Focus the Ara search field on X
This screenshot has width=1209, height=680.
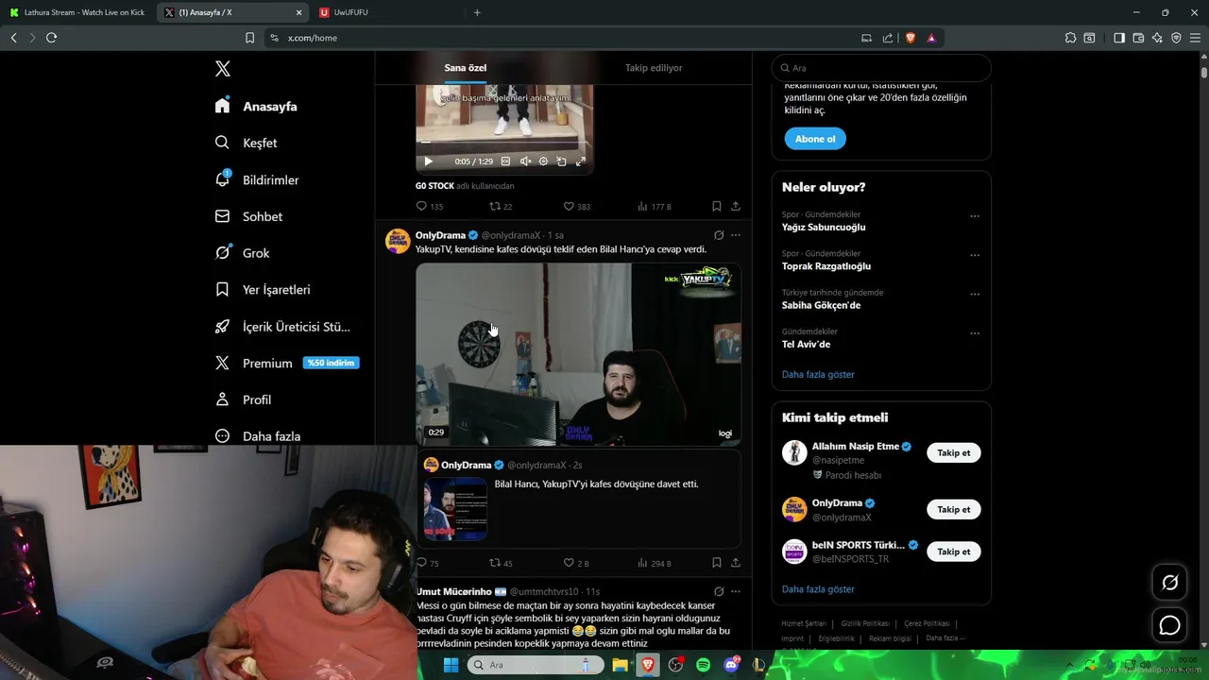coord(881,68)
